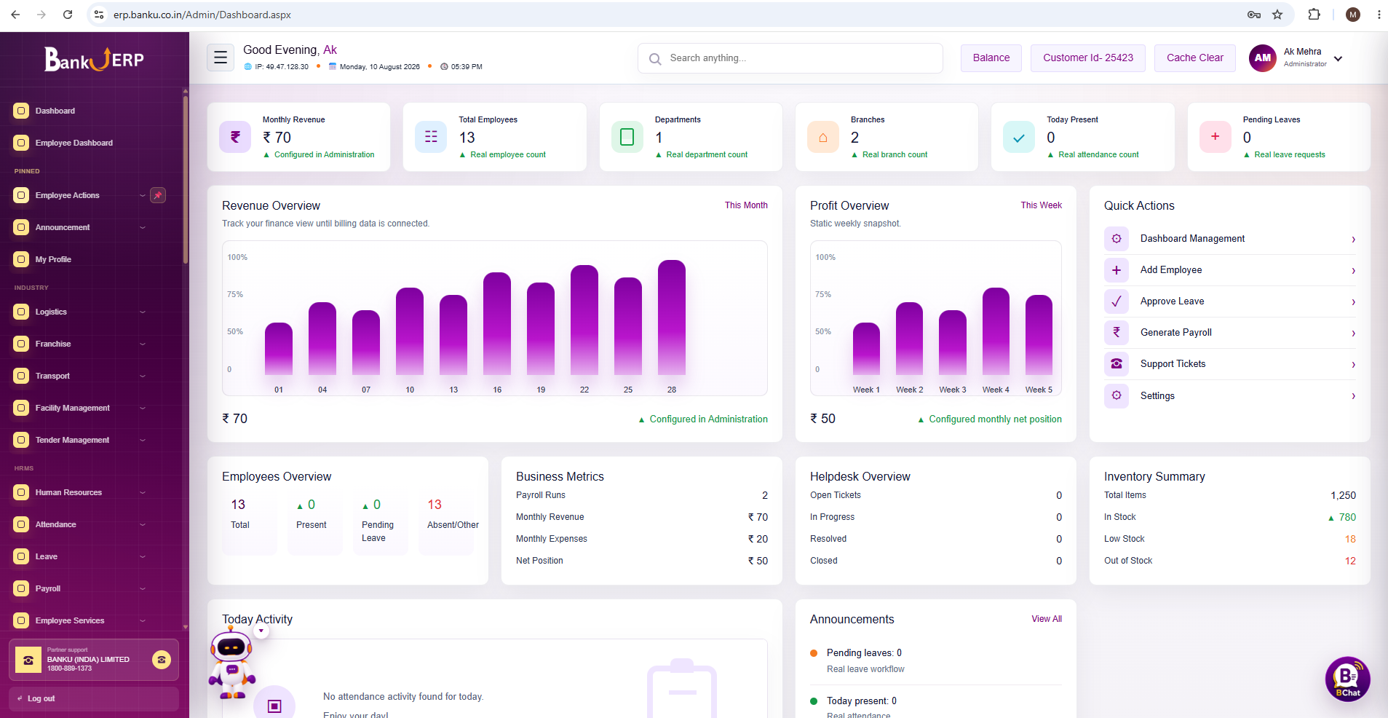The height and width of the screenshot is (718, 1388).
Task: Click the day 28 revenue bar
Action: pos(672,317)
